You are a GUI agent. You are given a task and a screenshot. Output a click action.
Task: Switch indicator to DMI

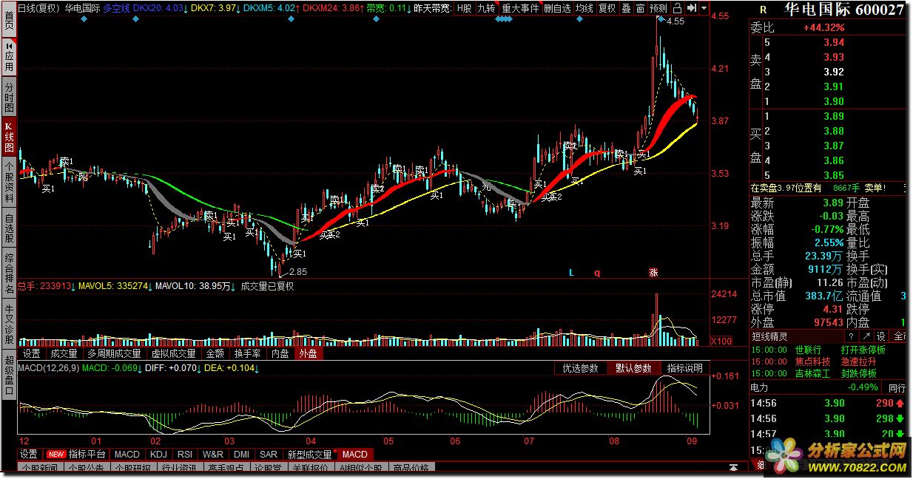pos(241,454)
